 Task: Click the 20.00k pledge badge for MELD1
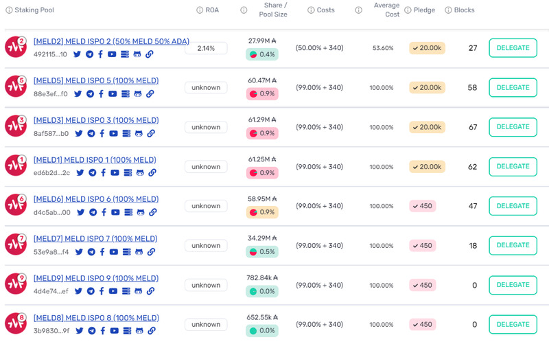(x=427, y=167)
